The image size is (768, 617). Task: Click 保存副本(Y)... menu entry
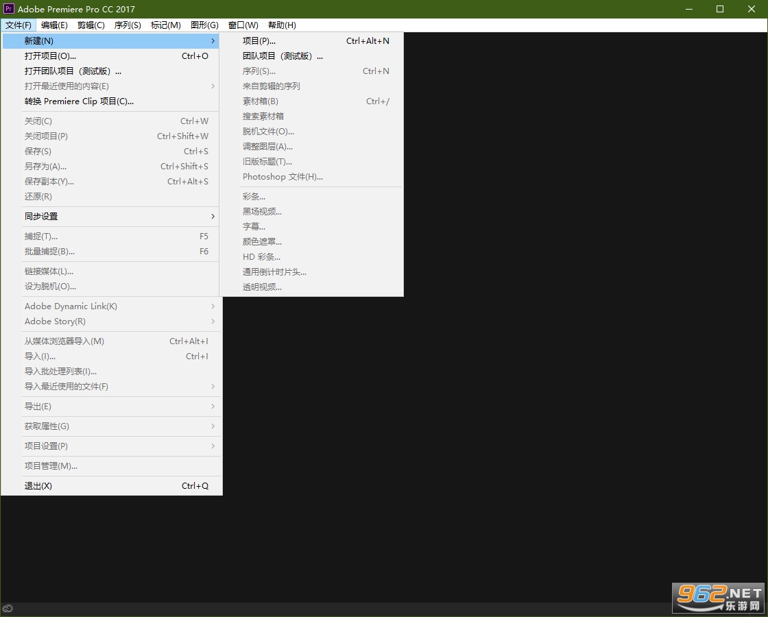tap(110, 182)
